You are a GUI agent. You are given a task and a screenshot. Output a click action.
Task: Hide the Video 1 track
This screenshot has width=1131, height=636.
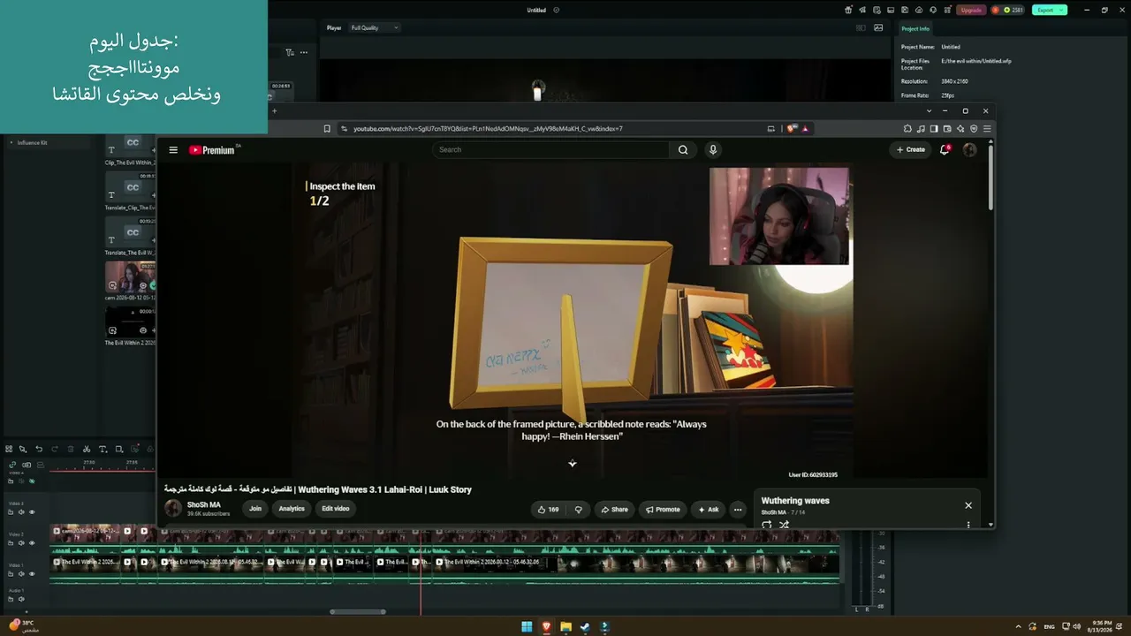tap(32, 574)
